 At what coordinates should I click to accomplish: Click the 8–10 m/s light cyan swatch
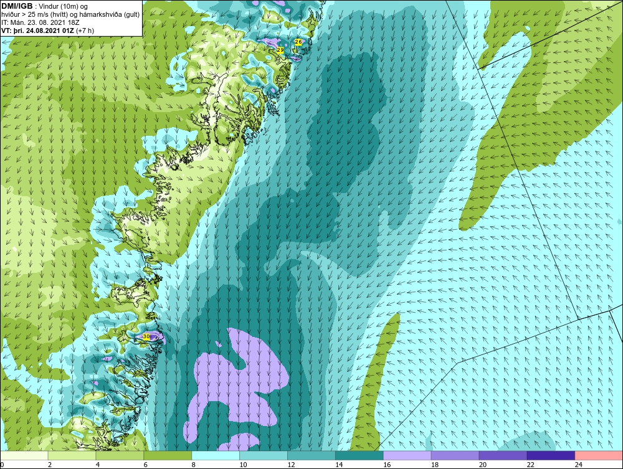pyautogui.click(x=216, y=455)
